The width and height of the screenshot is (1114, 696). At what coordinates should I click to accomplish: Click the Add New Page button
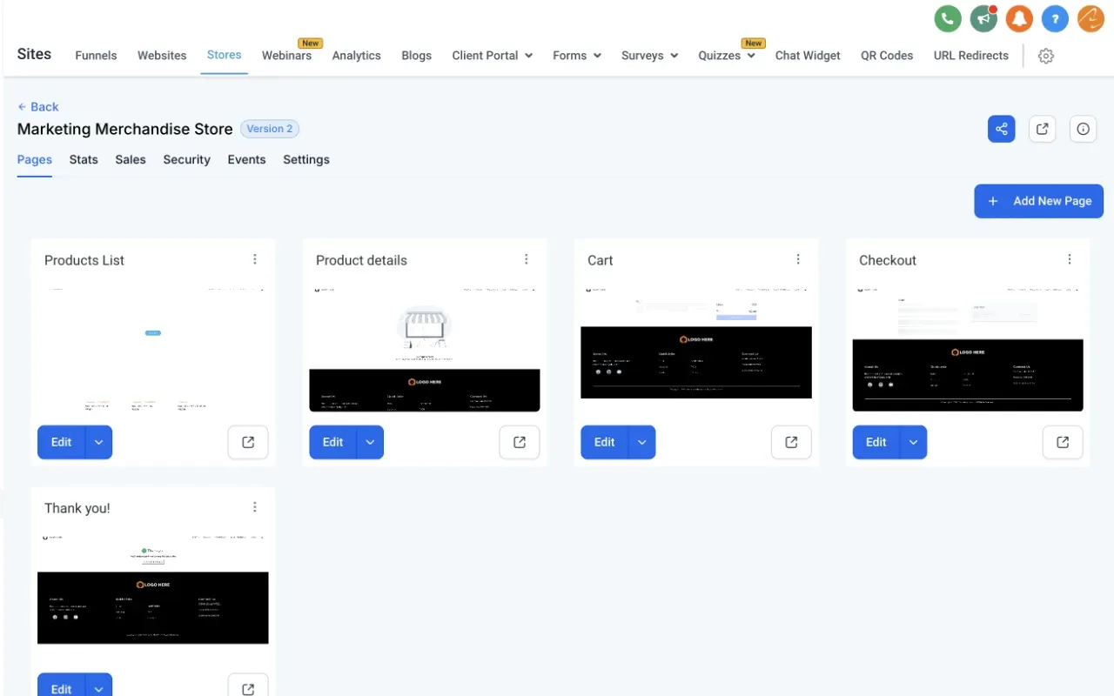pyautogui.click(x=1038, y=201)
